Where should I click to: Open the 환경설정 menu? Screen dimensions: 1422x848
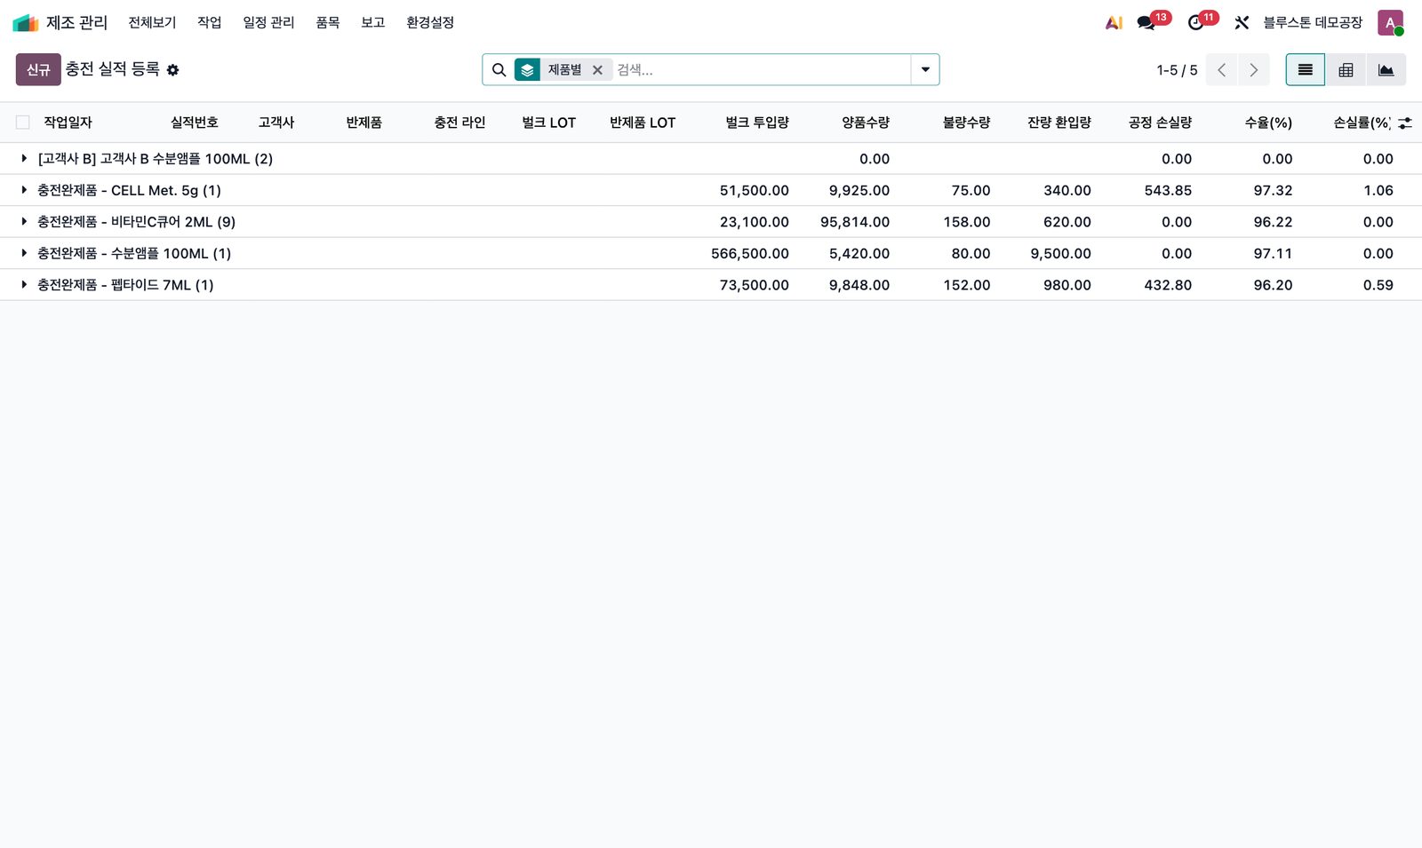(x=430, y=22)
